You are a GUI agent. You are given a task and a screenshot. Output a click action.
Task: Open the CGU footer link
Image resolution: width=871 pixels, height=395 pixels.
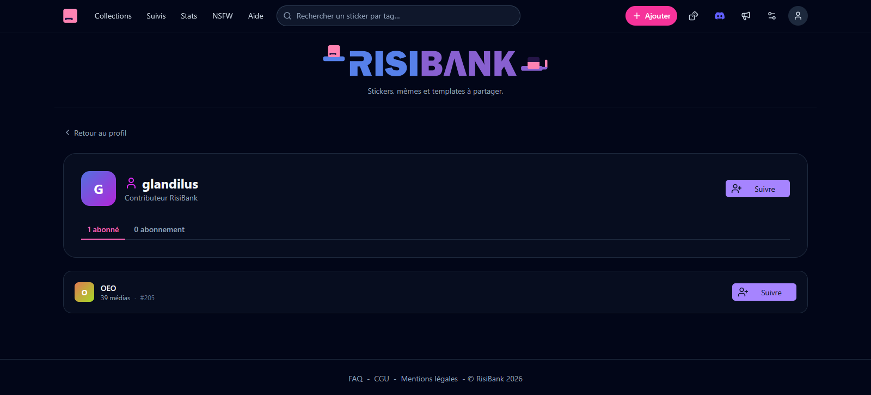[382, 379]
